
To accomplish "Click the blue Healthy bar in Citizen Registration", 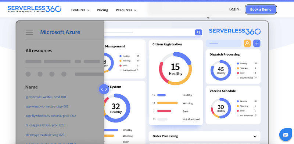I will (161, 95).
